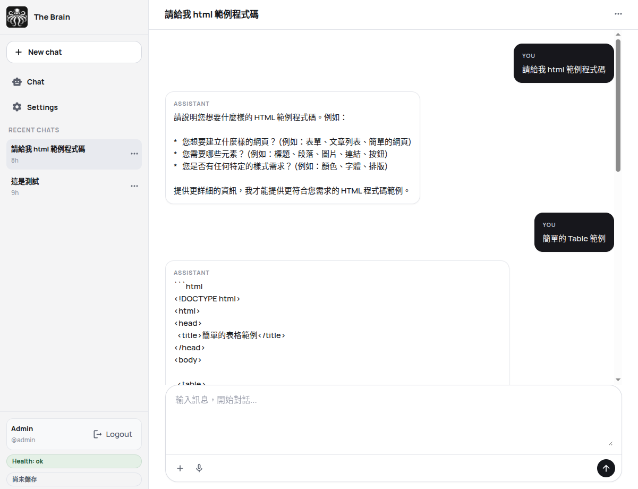This screenshot has width=638, height=489.
Task: Focus the message input box
Action: pyautogui.click(x=393, y=420)
